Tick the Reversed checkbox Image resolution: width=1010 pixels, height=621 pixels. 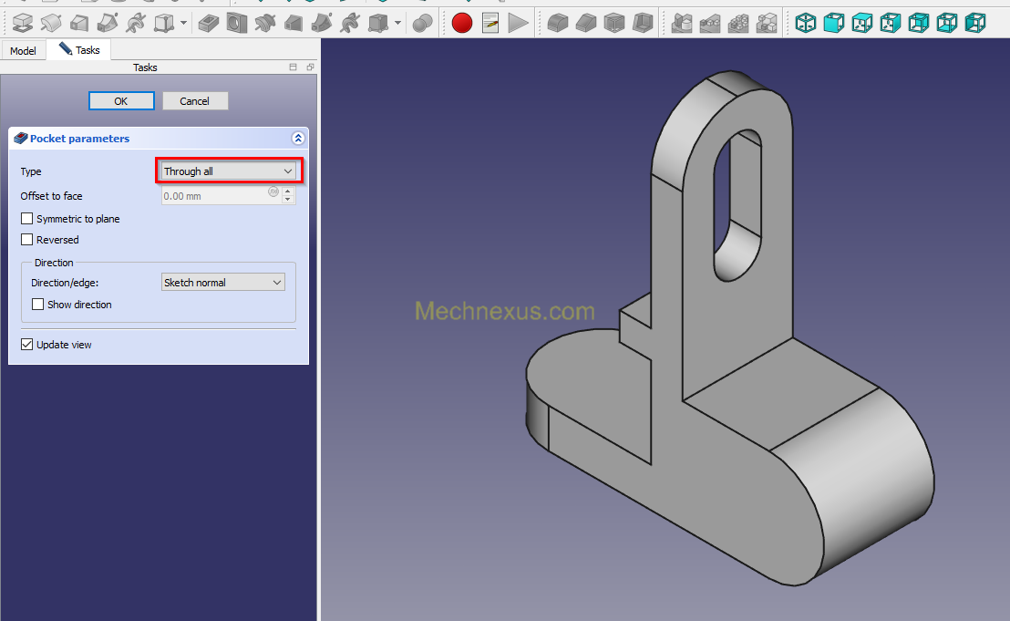(x=27, y=240)
